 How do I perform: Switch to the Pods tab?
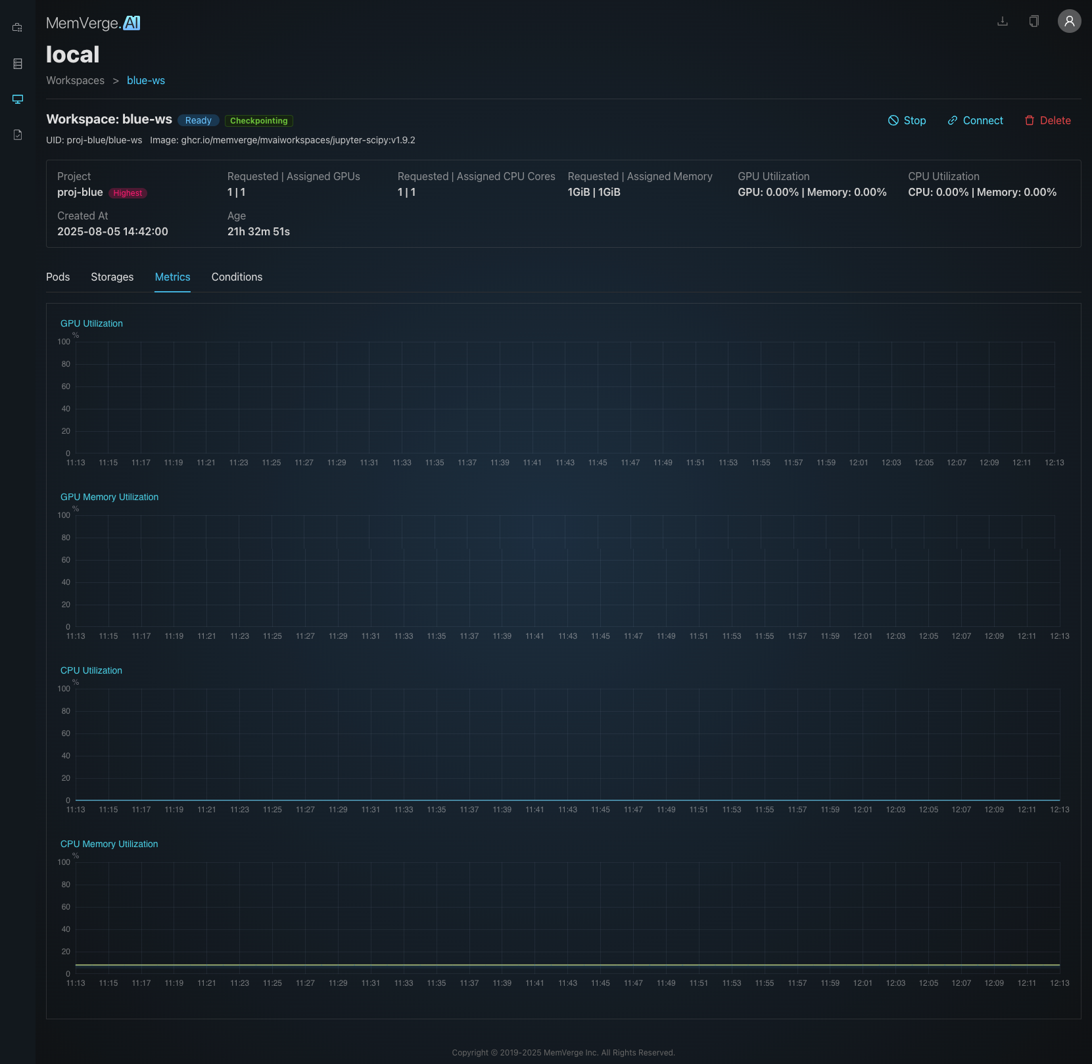point(58,277)
